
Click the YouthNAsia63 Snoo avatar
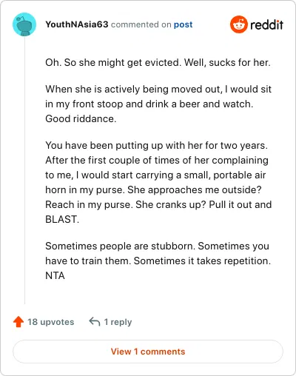pyautogui.click(x=24, y=24)
